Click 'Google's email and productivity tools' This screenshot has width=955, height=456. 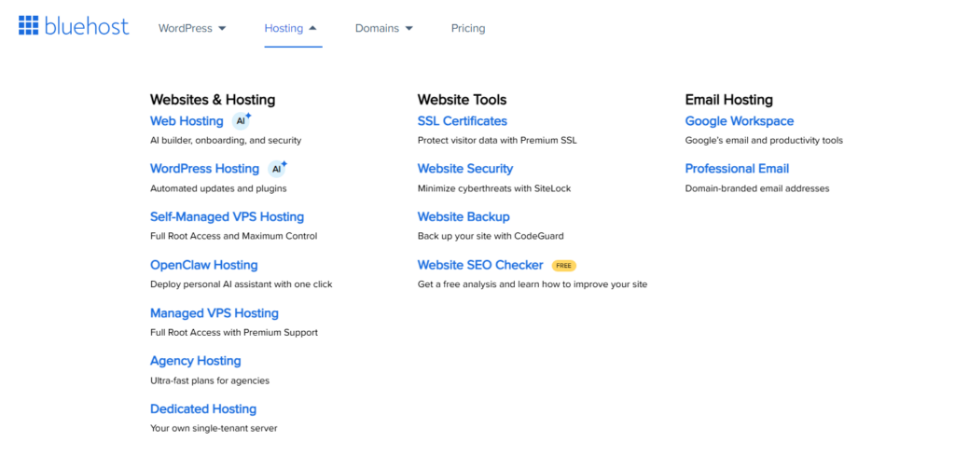point(764,141)
